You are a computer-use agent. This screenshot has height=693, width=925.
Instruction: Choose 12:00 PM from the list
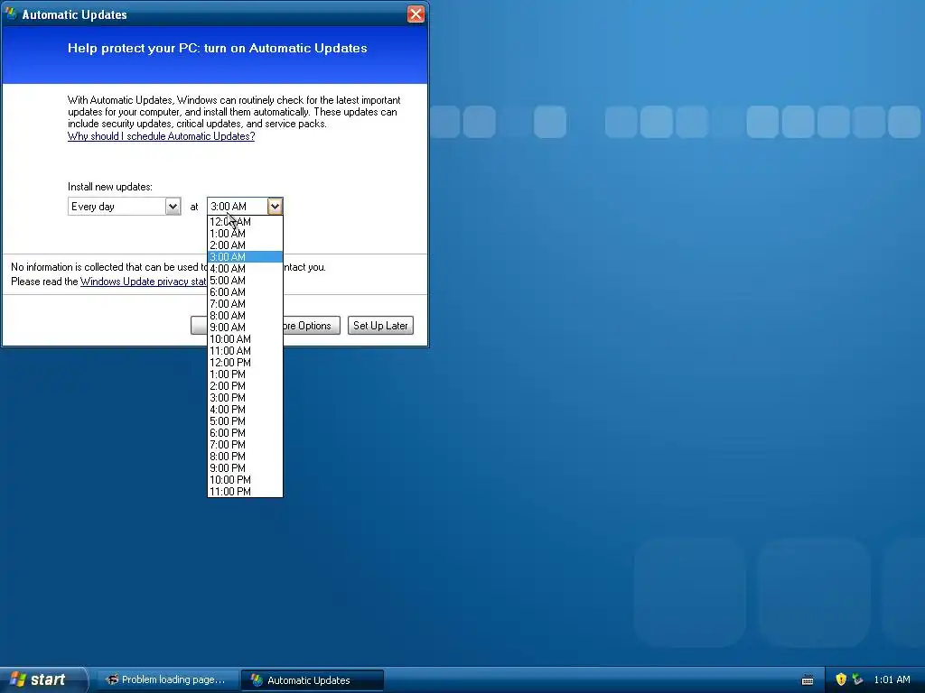(245, 363)
